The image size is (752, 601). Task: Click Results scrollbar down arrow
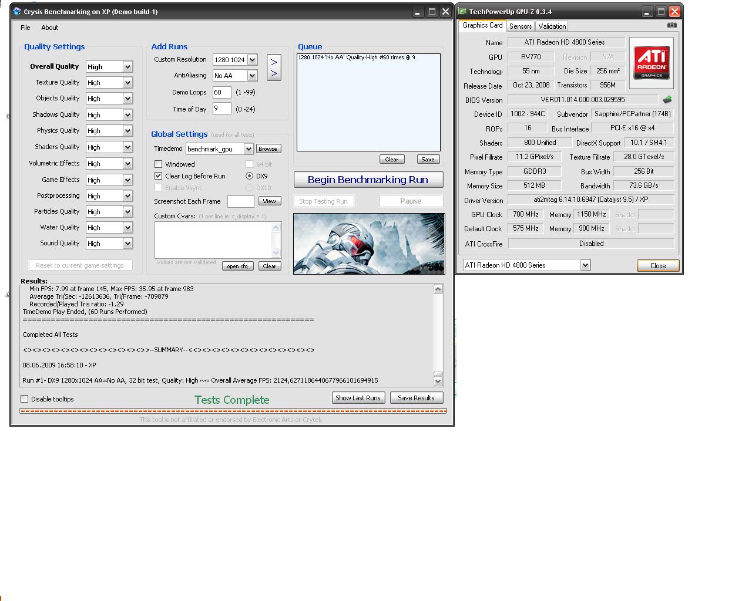tap(438, 381)
